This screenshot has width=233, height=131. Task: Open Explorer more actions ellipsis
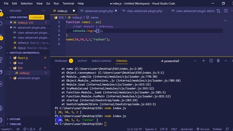[44, 11]
